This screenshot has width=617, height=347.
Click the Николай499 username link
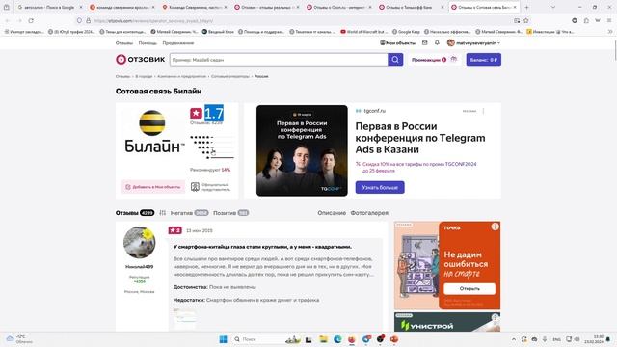point(139,267)
